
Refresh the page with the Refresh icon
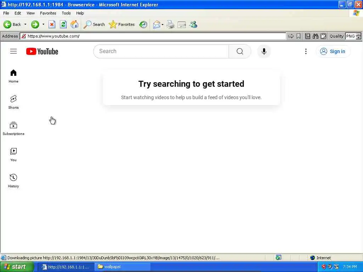(x=63, y=24)
